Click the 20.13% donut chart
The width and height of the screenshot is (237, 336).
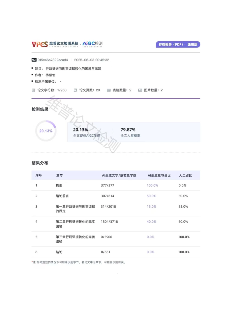pyautogui.click(x=46, y=131)
